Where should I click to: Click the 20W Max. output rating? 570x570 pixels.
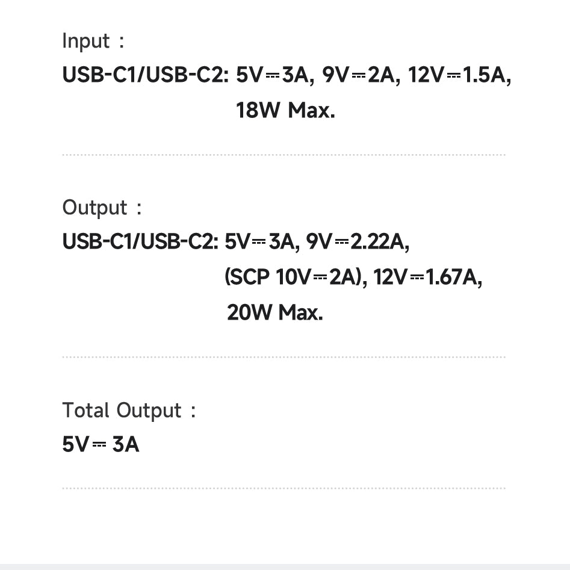275,312
